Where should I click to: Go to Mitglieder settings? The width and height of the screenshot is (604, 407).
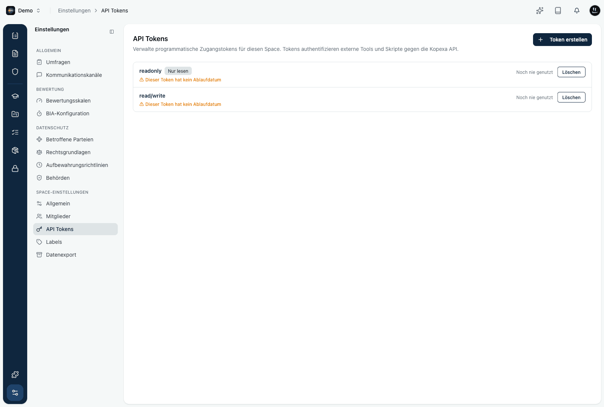pyautogui.click(x=75, y=216)
